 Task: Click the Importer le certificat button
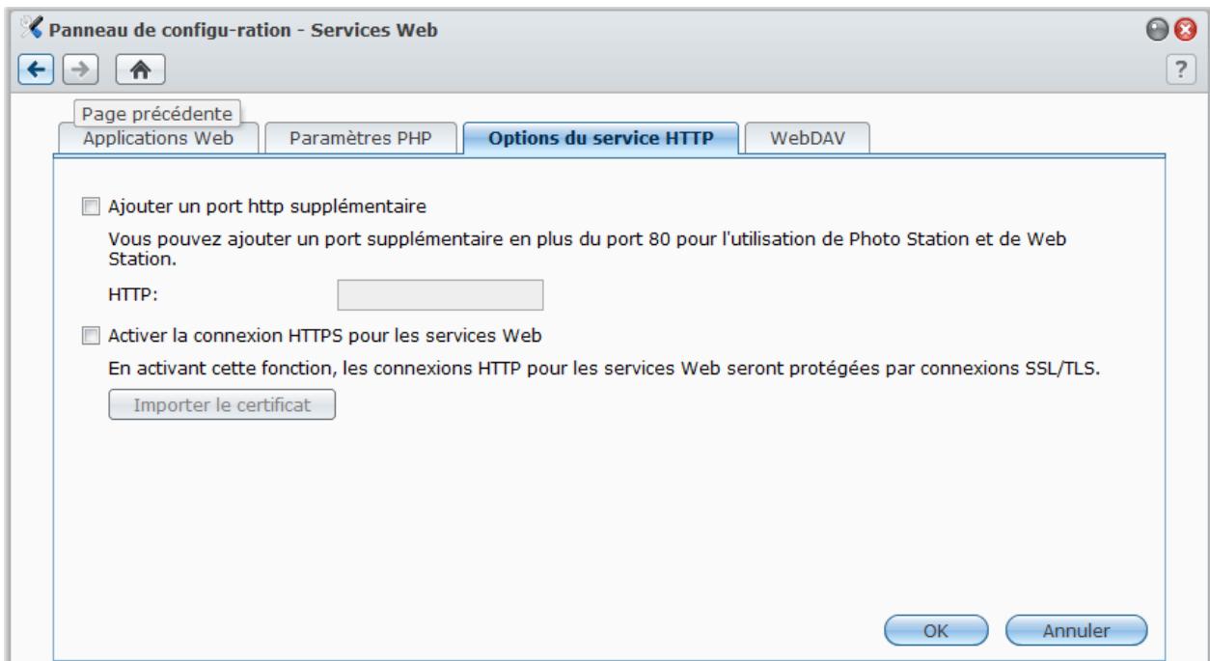click(221, 404)
